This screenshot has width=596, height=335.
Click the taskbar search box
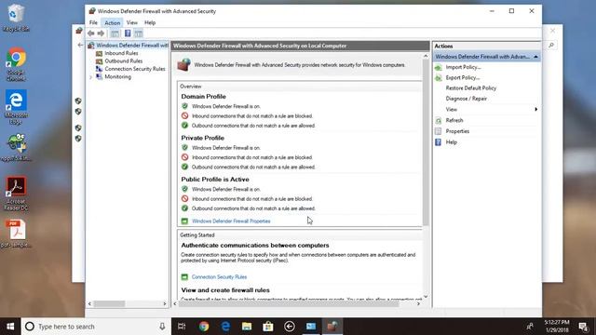tap(96, 327)
